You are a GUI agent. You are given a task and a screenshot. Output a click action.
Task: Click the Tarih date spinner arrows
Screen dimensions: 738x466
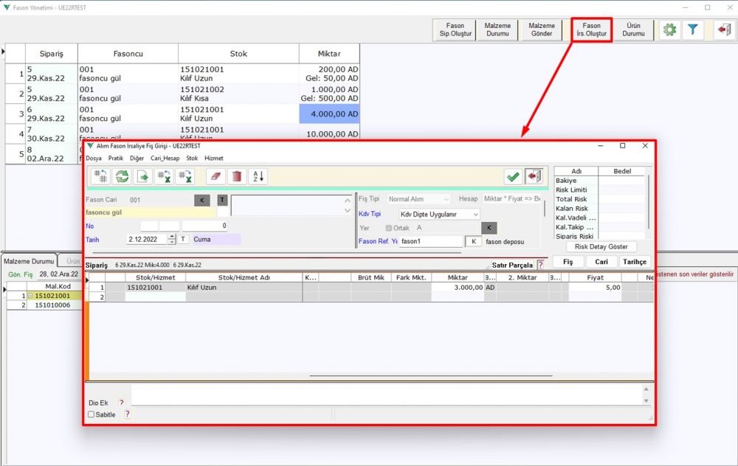tap(172, 240)
